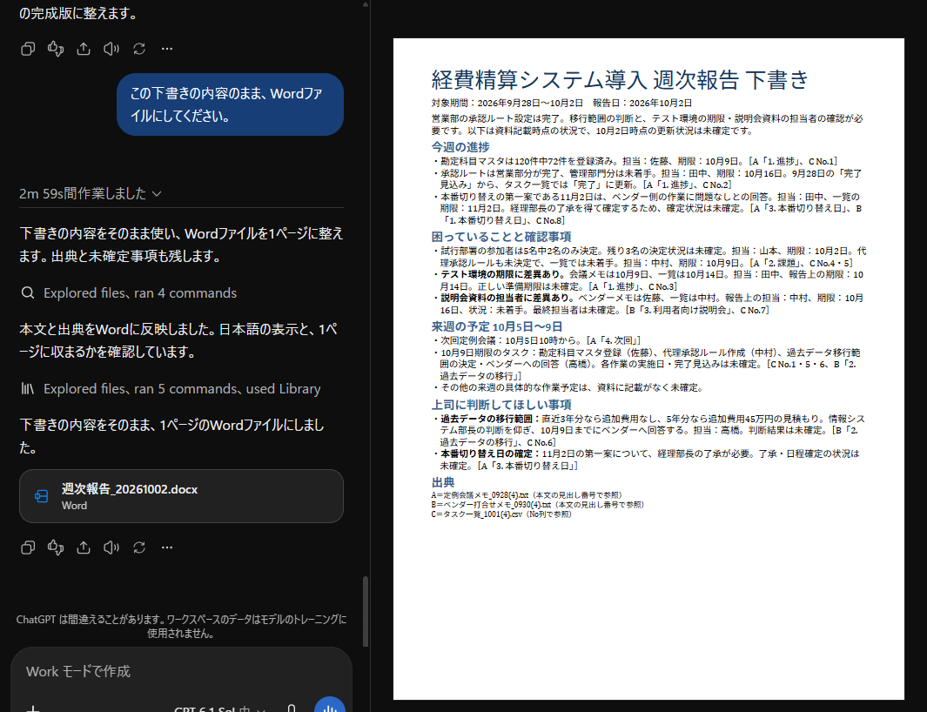Image resolution: width=927 pixels, height=712 pixels.
Task: Click the bold text '本番切り替え日の確定：'
Action: (x=491, y=453)
